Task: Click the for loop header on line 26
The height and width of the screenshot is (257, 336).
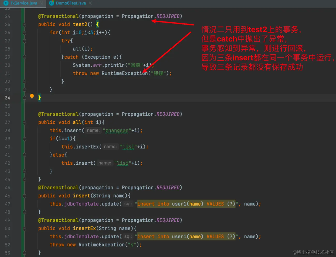Action: tap(80, 33)
